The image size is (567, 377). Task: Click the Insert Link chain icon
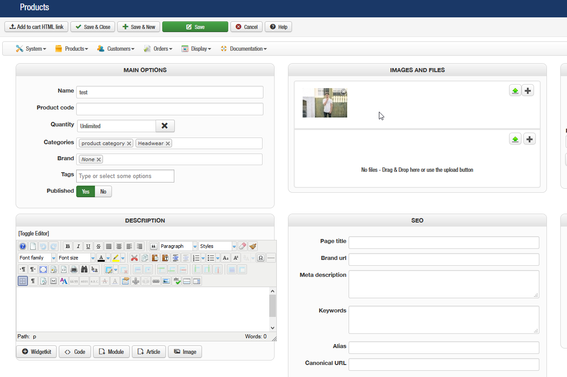point(156,281)
